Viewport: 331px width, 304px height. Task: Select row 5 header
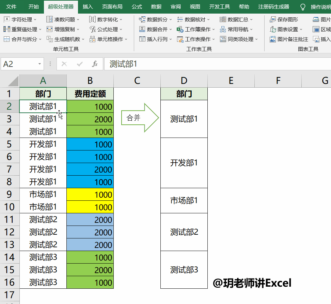pos(9,144)
